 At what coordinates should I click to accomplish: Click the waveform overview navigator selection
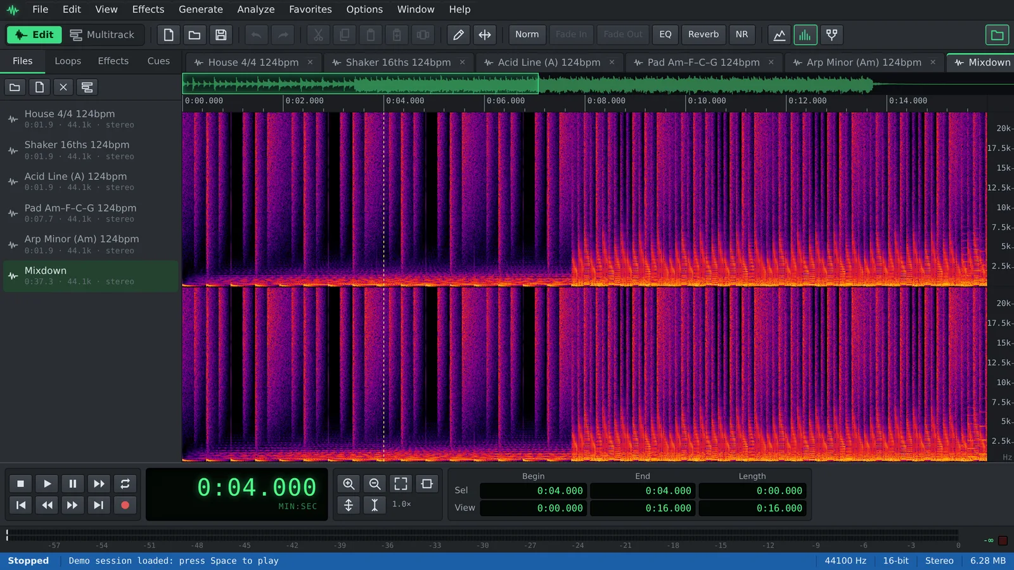click(360, 84)
